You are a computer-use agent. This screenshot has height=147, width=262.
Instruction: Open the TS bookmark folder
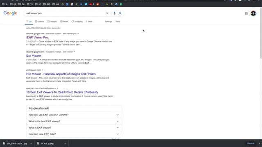[30, 4]
